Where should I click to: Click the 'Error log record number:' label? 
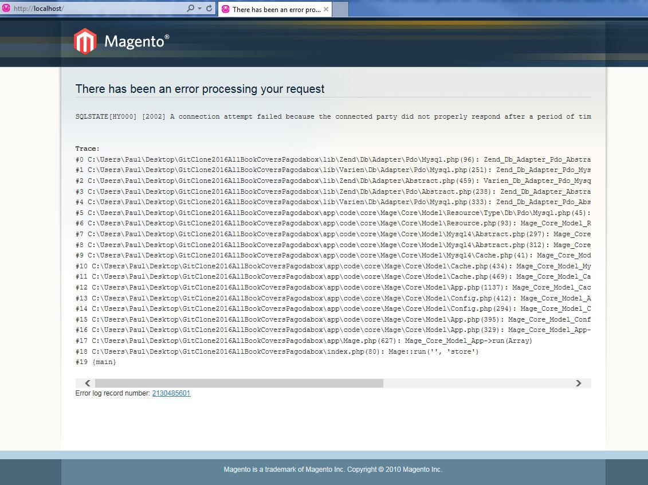pos(112,393)
